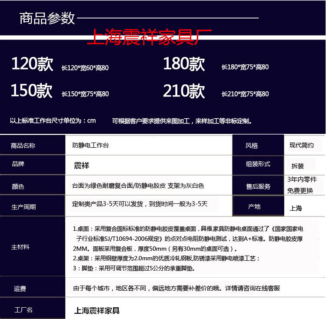This screenshot has height=319, width=326.
Task: Click the 主材料 label cell
Action: [x=20, y=247]
